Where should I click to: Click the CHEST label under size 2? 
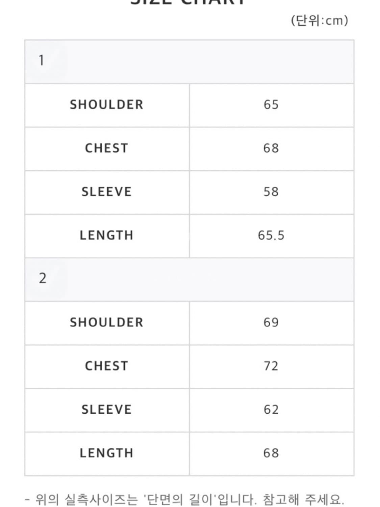[107, 366]
